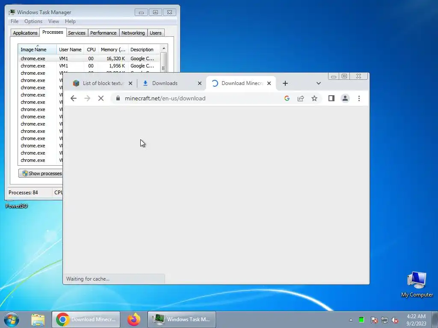438x328 pixels.
Task: Click the Chrome taskbar button
Action: coord(86,319)
